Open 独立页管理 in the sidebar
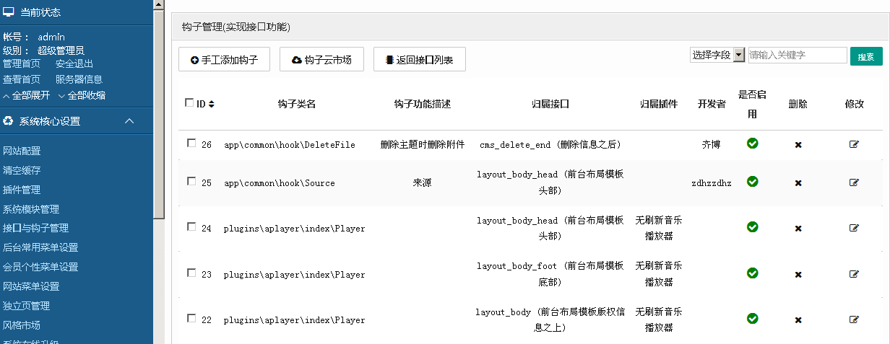890x344 pixels. click(27, 306)
